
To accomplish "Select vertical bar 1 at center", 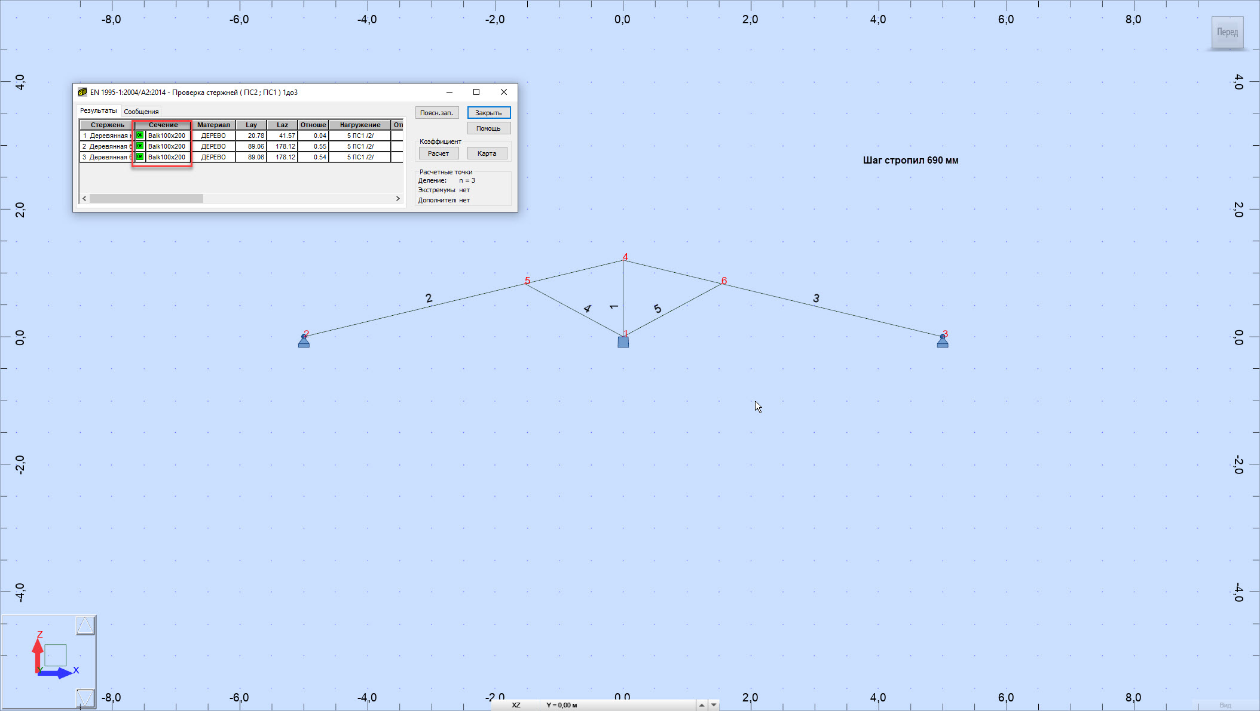I will [623, 298].
